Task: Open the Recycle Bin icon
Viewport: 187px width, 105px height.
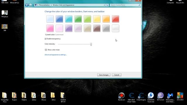Action: coord(180,2)
